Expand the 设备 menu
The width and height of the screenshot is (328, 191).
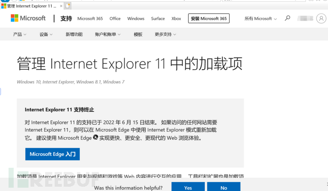coord(46,35)
